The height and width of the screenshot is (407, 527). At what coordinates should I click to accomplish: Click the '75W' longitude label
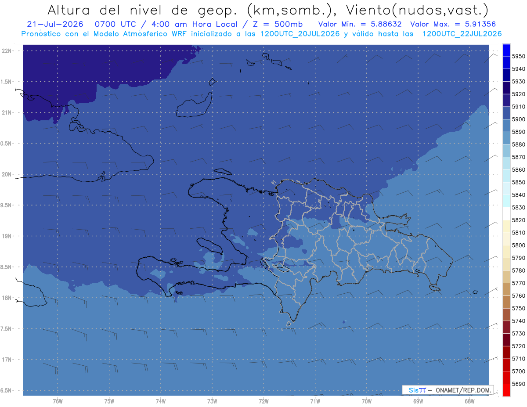point(109,401)
